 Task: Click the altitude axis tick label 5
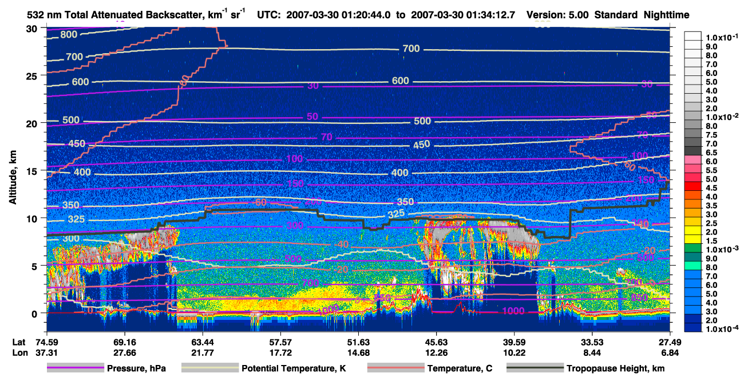tap(35, 266)
